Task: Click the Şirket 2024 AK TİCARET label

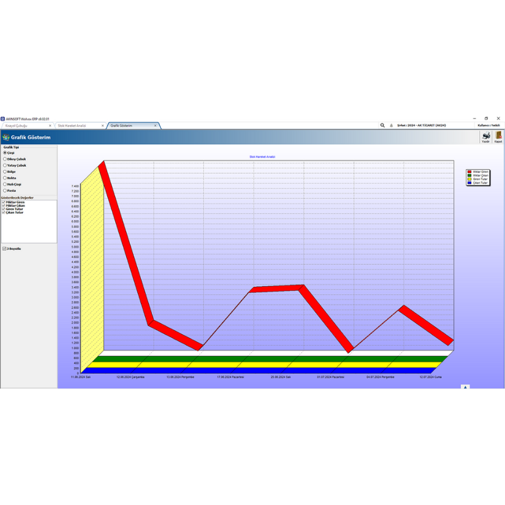Action: [421, 126]
